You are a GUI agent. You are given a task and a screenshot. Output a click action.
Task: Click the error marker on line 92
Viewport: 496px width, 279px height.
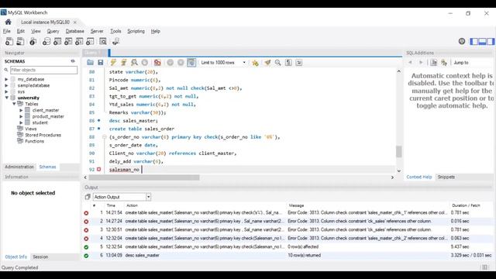(98, 170)
